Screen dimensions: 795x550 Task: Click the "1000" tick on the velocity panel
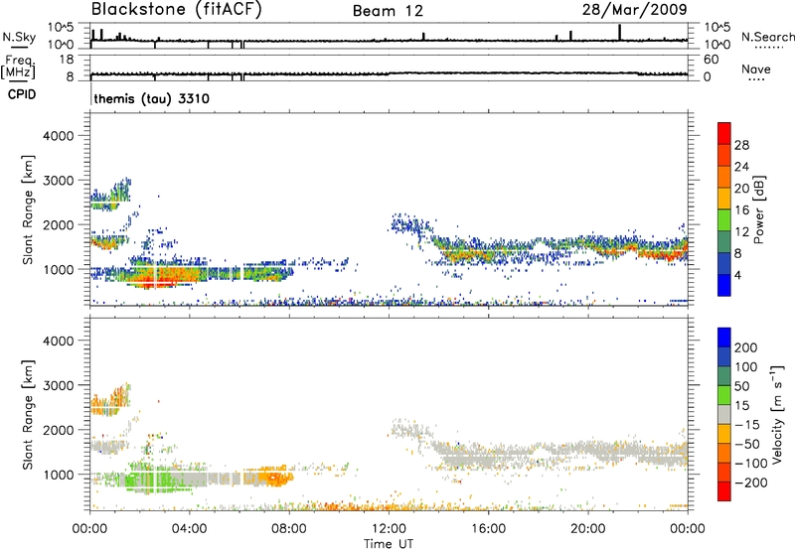pyautogui.click(x=59, y=475)
